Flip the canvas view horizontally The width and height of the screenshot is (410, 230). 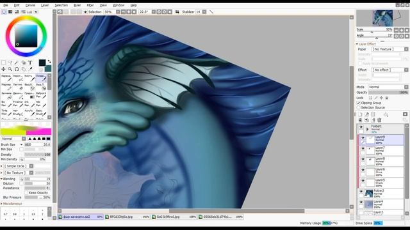(x=177, y=11)
